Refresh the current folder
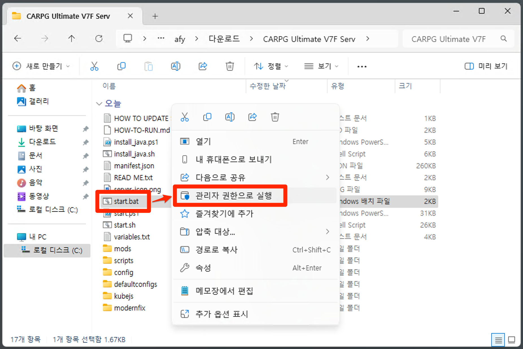The width and height of the screenshot is (523, 349). 99,38
